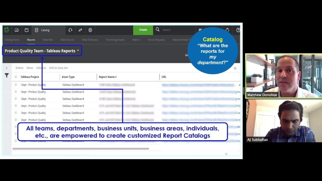
Task: Click the headset support icon
Action: [x=70, y=30]
